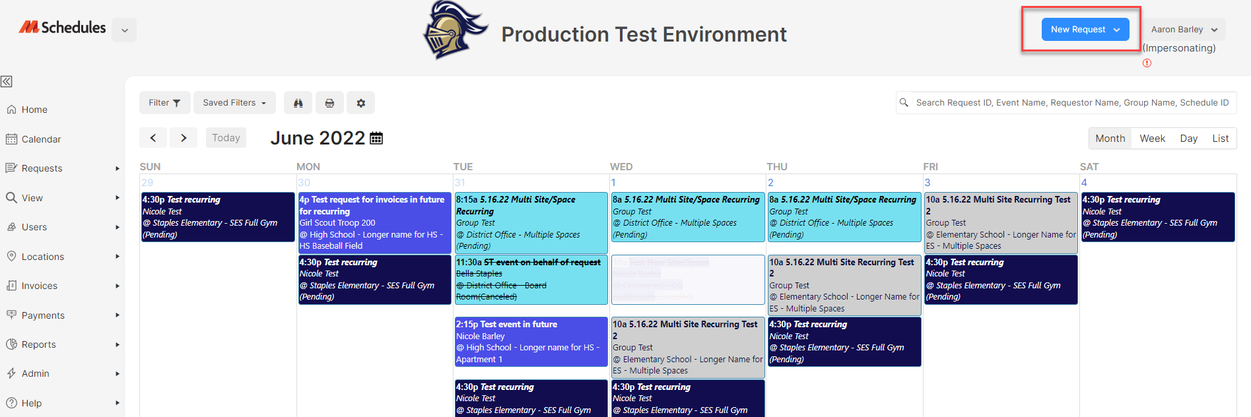This screenshot has height=417, width=1251.
Task: Click the Today button
Action: [226, 138]
